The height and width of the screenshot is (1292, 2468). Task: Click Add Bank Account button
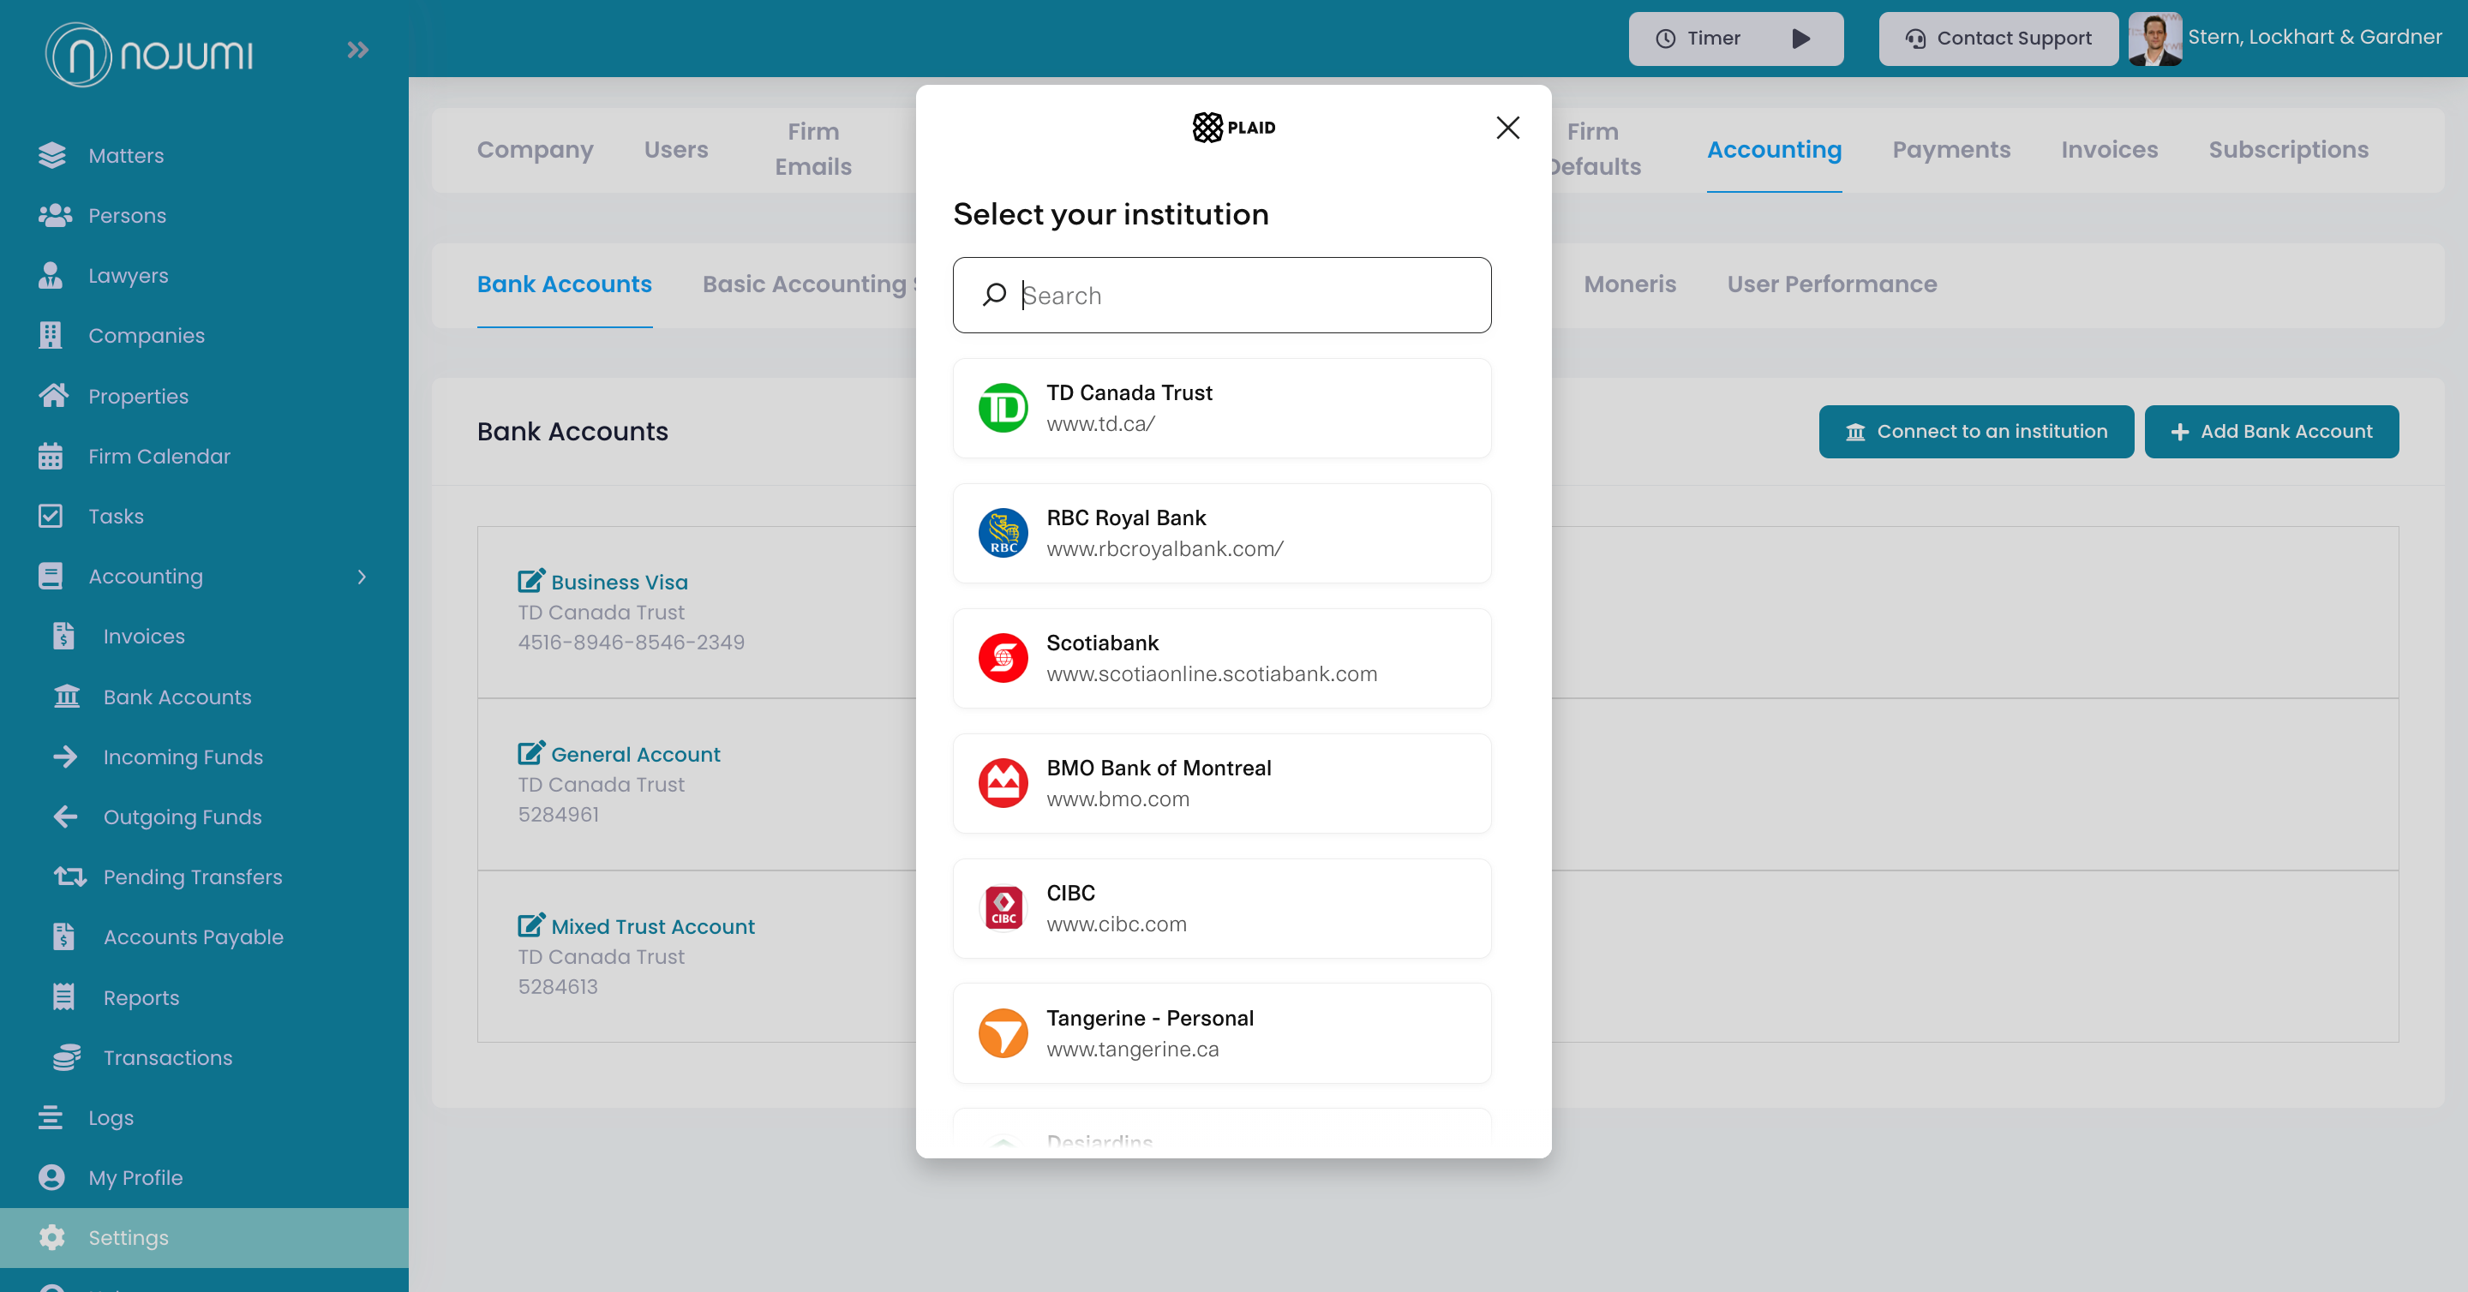2272,431
